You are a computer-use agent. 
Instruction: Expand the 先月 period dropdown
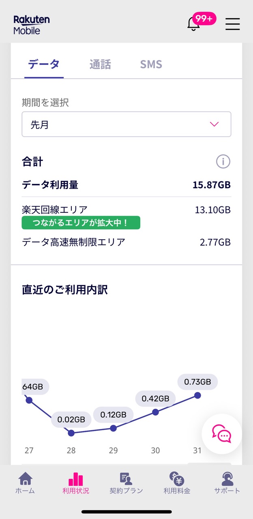[126, 124]
